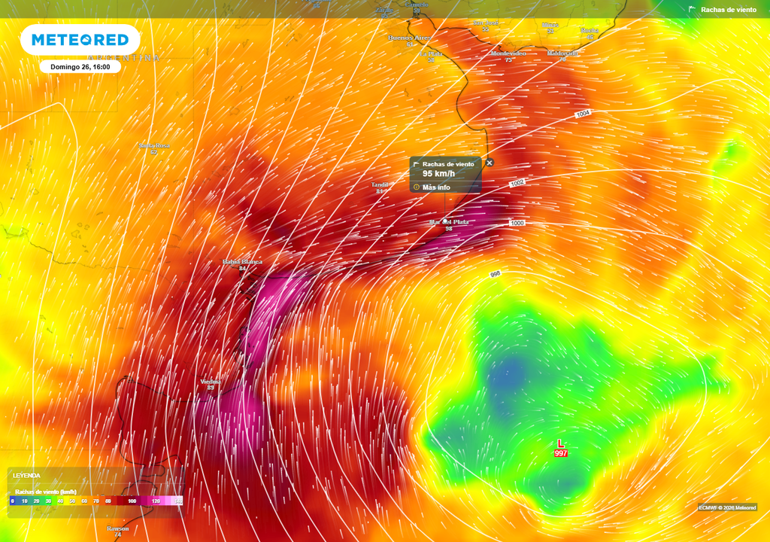This screenshot has width=770, height=542.
Task: Click the Meteored logo
Action: click(80, 39)
